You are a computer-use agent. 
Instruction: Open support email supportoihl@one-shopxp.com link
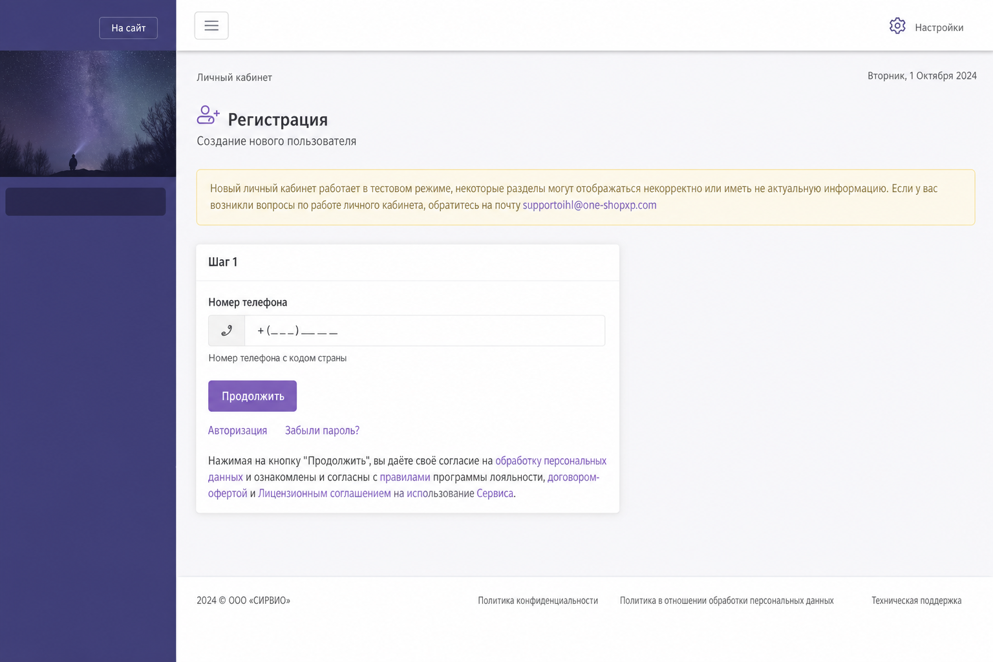tap(590, 205)
